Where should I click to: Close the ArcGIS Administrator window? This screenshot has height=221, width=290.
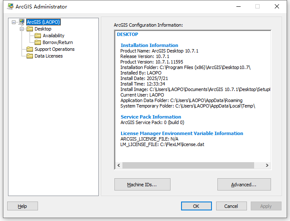pos(277,6)
